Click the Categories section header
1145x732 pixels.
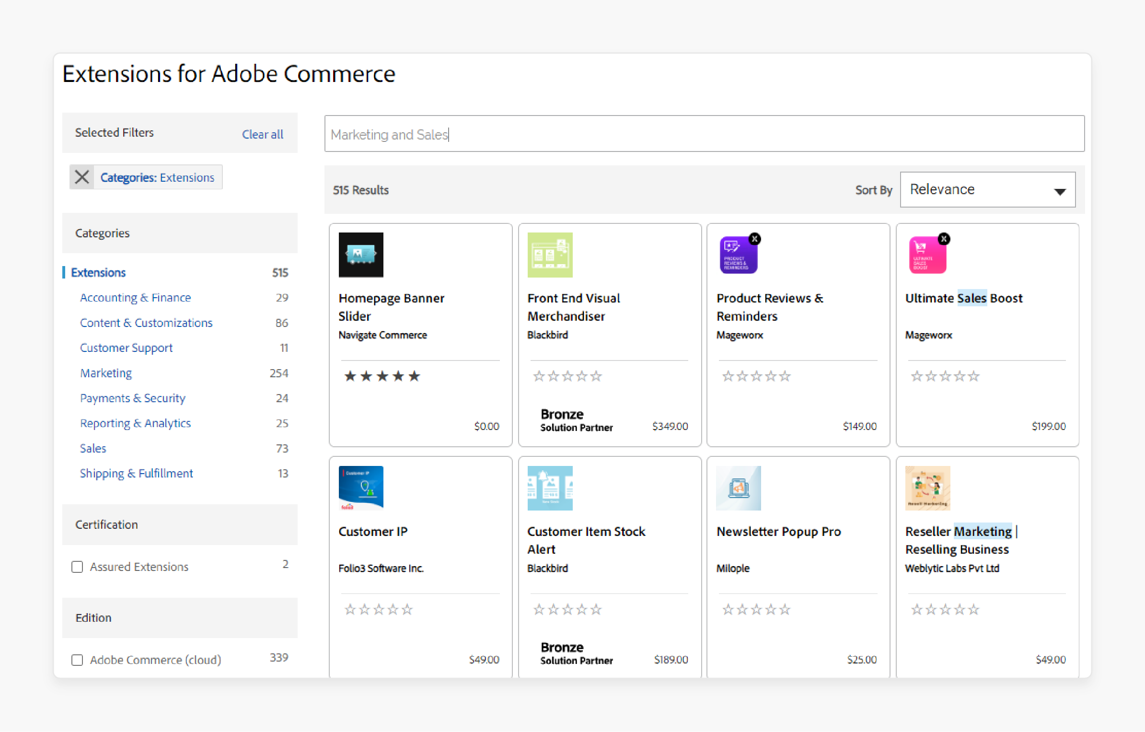180,233
